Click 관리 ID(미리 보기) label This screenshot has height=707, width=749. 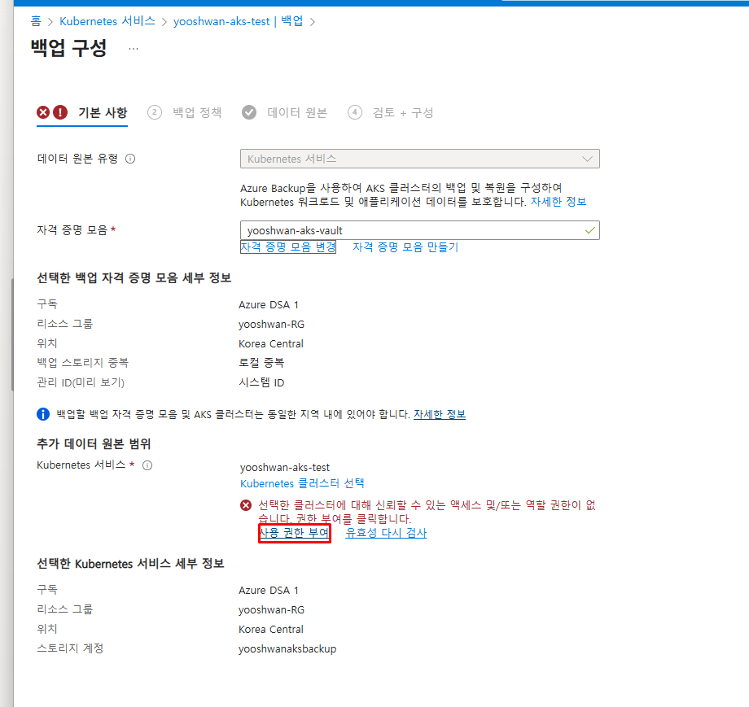tap(81, 382)
